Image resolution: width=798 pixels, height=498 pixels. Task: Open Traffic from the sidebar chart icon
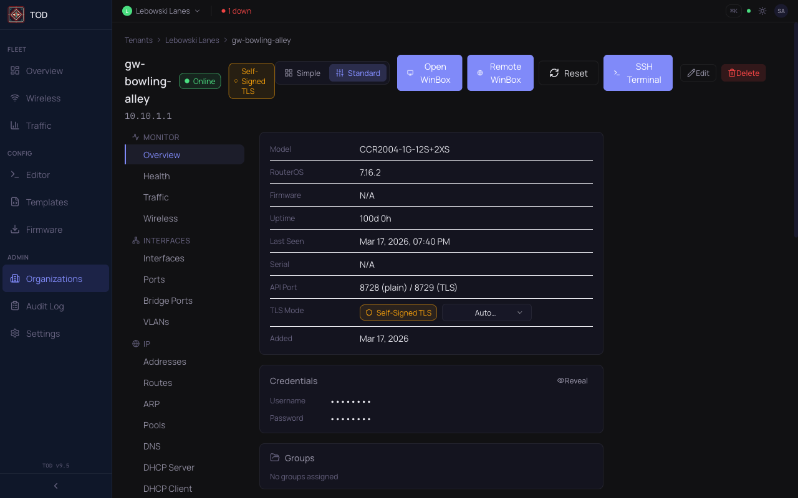tap(15, 126)
